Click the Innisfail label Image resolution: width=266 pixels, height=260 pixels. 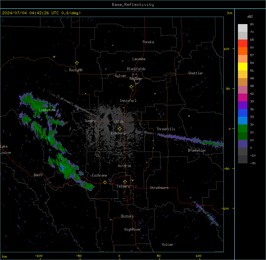pos(128,101)
